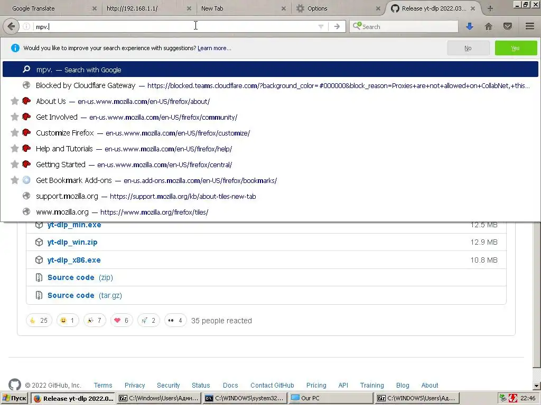The image size is (541, 405).
Task: Open a new tab with plus button
Action: click(x=490, y=8)
